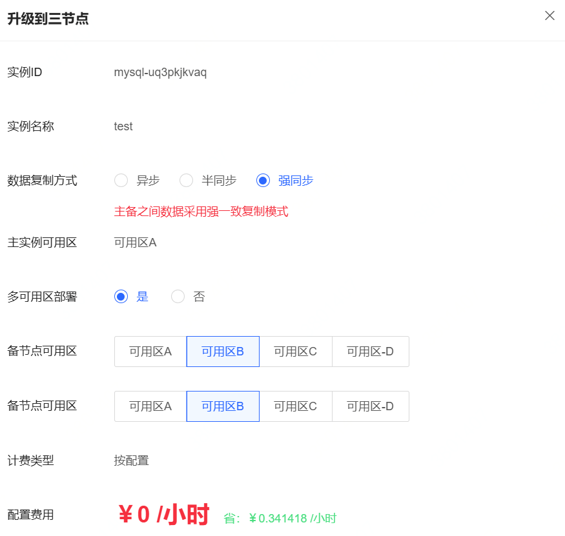Disable multi-AZ deployment by choosing 否
565x536 pixels.
tap(178, 297)
